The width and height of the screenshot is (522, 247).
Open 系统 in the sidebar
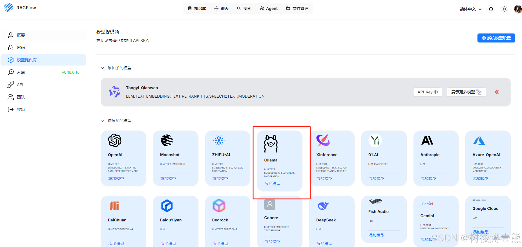(x=43, y=72)
